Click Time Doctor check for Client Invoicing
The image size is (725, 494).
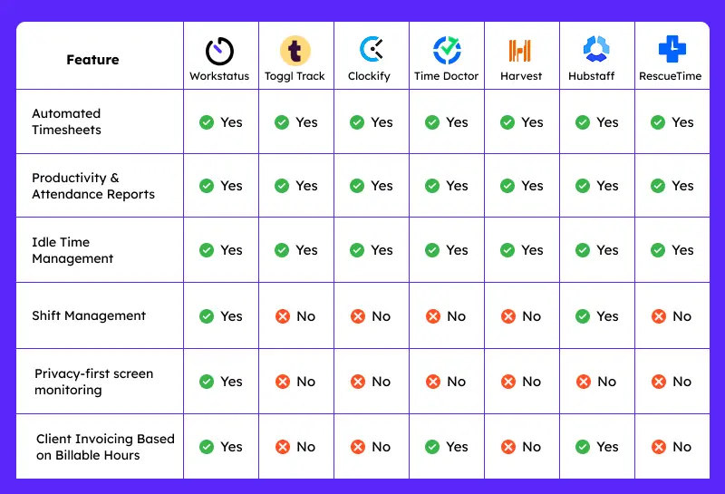(x=432, y=447)
